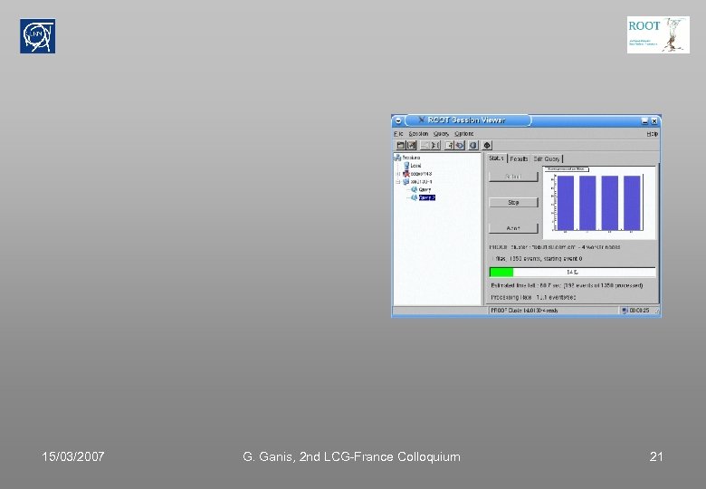Select the highlighted Query 2 item
Viewport: 706px width, 489px height.
424,197
